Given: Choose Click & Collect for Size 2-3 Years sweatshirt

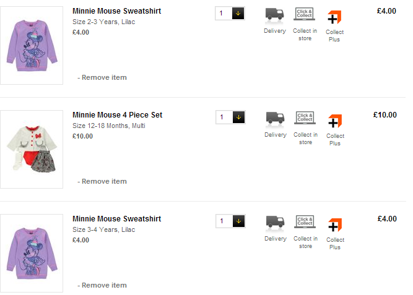Looking at the screenshot, I should click(305, 15).
